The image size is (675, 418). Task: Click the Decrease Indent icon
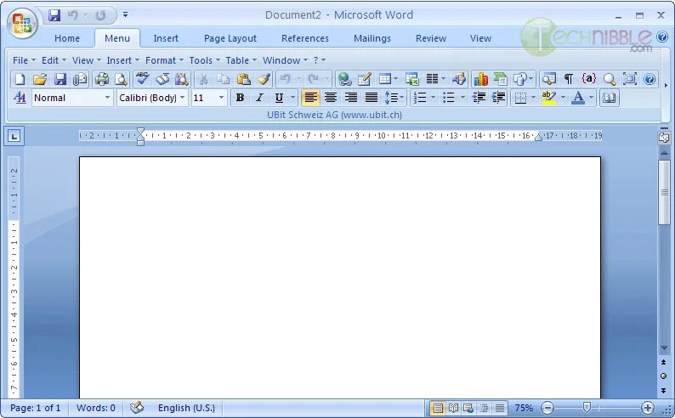click(x=479, y=98)
